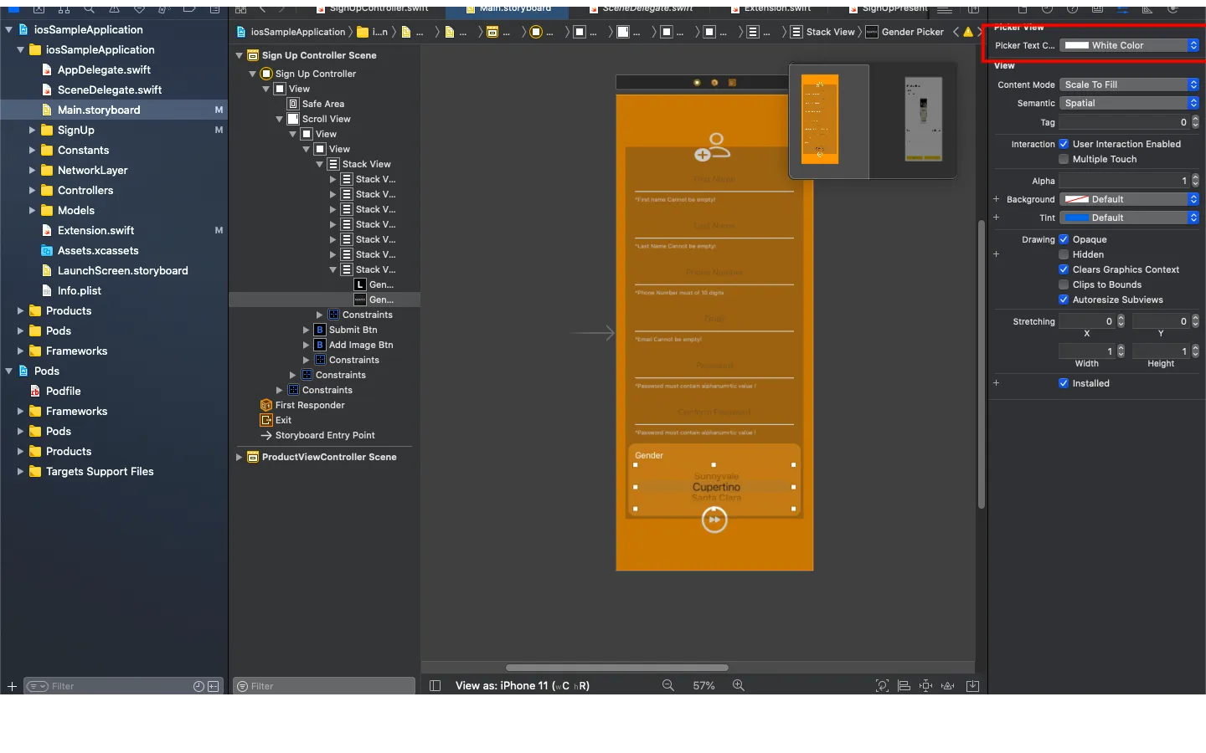Open the Semantic dropdown

1129,103
